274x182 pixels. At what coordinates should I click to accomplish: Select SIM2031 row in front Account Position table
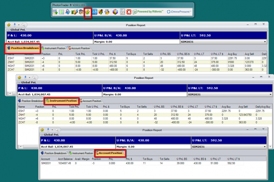(x=142, y=163)
